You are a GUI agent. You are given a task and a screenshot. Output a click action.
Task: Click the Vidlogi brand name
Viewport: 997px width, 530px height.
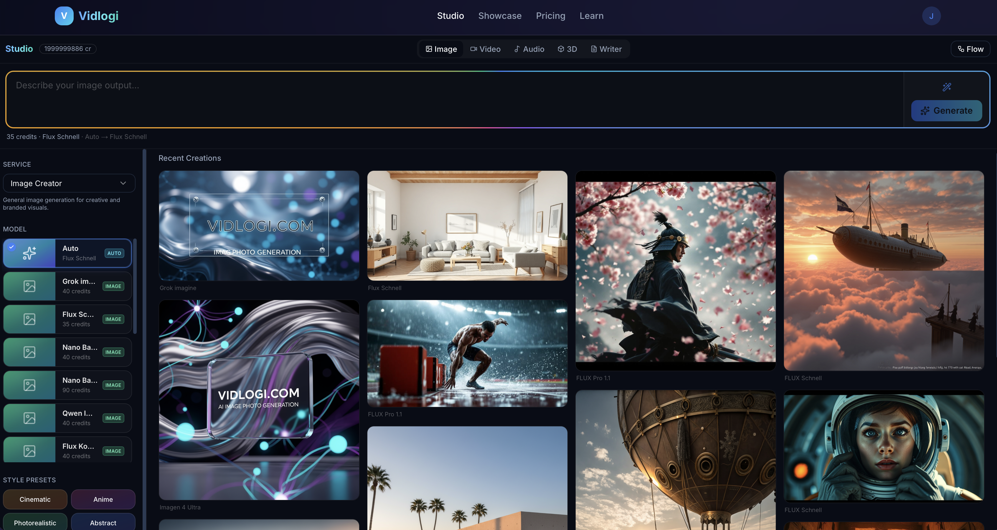(99, 16)
